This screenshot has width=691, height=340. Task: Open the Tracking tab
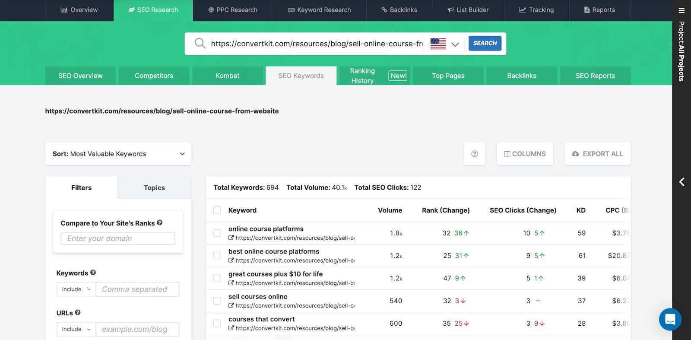[x=536, y=10]
